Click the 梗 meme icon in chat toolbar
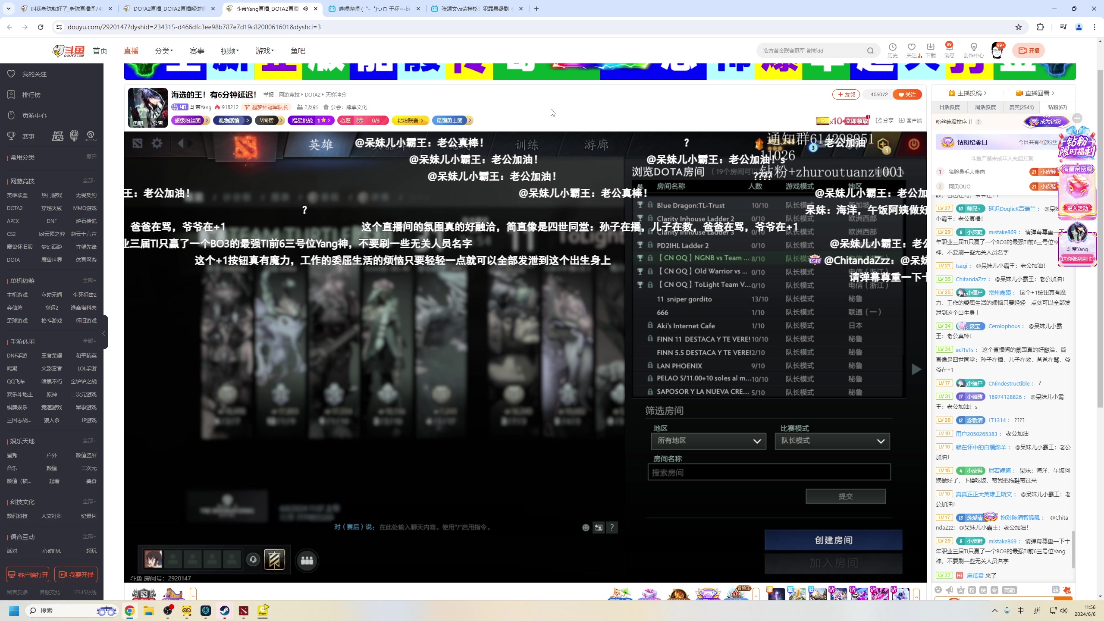 click(983, 590)
